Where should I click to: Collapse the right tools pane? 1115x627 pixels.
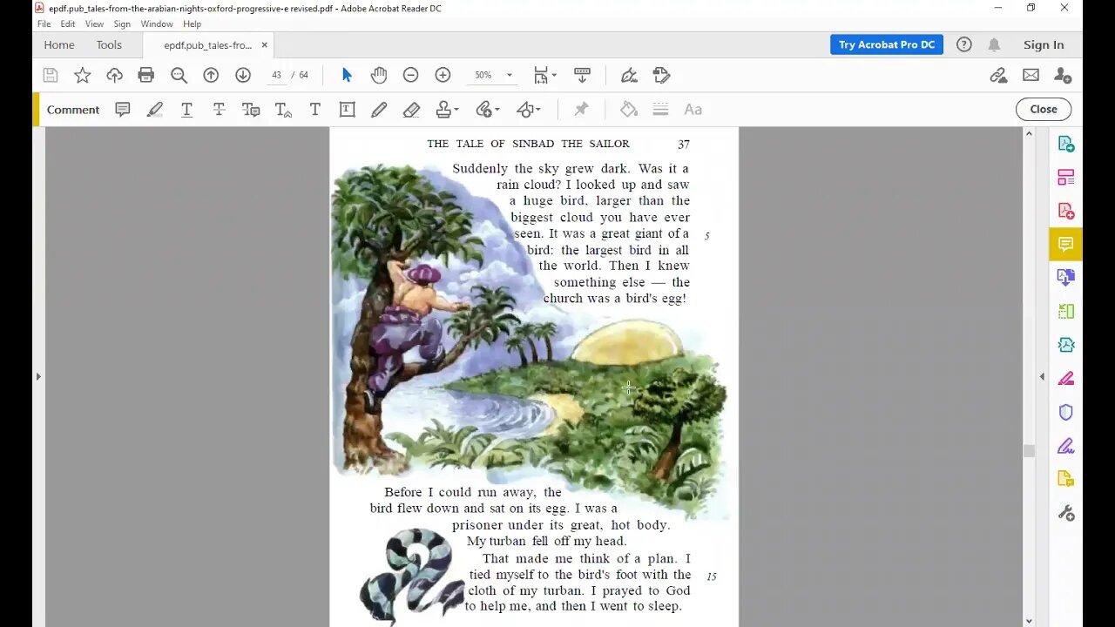point(1042,376)
